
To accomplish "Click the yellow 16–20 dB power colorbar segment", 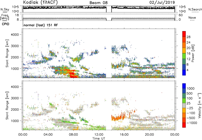I will pos(184,51).
